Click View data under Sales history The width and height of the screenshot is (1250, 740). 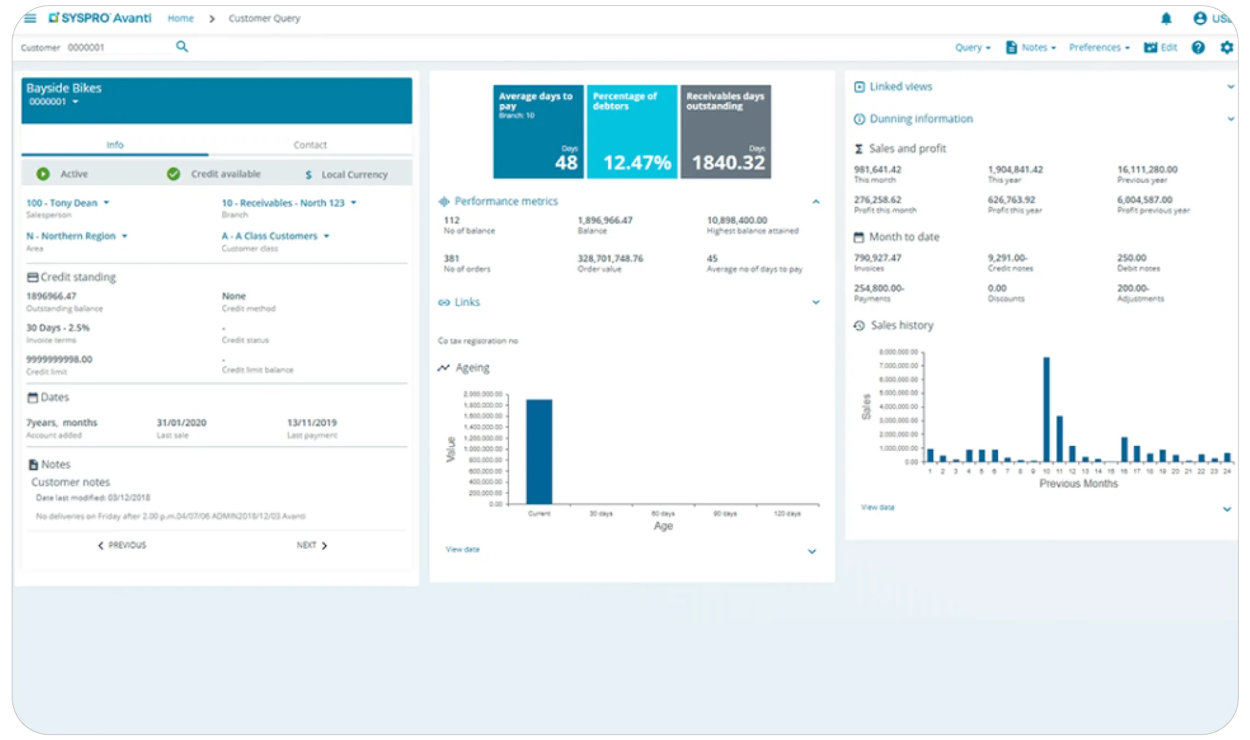coord(878,508)
